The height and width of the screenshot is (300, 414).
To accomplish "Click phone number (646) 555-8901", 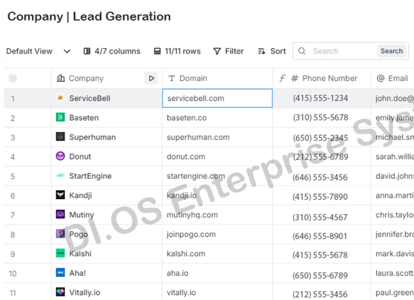I will pyautogui.click(x=320, y=236).
